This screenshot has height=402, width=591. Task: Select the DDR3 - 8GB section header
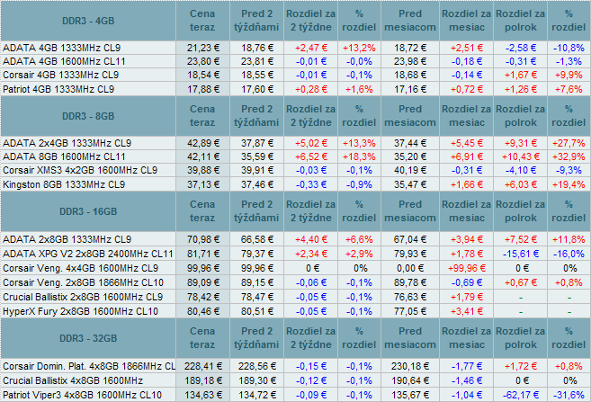pos(88,116)
